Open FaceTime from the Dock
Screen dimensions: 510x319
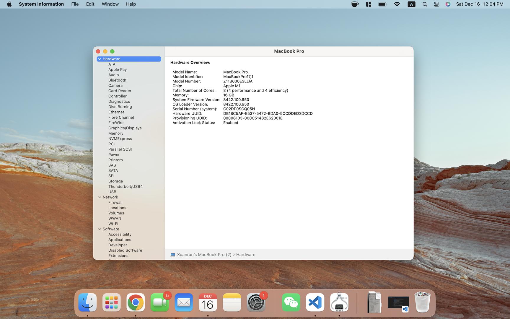[160, 302]
